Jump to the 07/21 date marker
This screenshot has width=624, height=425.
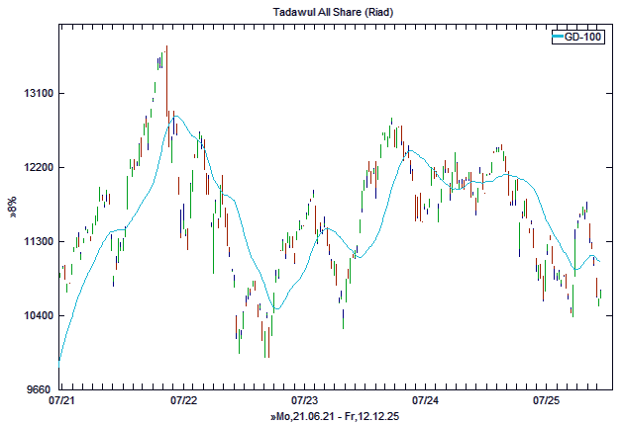pos(61,401)
